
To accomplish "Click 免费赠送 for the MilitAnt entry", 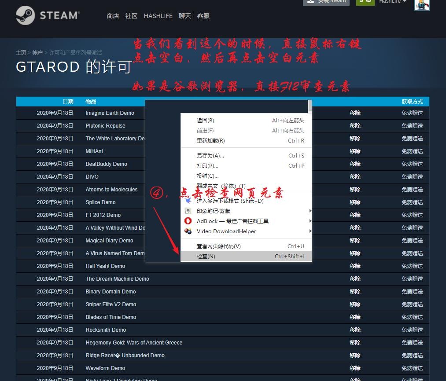I will pyautogui.click(x=412, y=151).
